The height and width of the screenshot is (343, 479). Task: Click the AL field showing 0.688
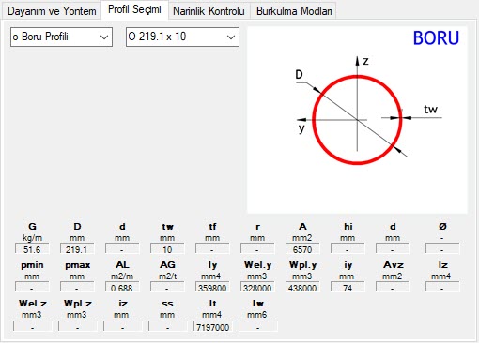click(x=122, y=288)
